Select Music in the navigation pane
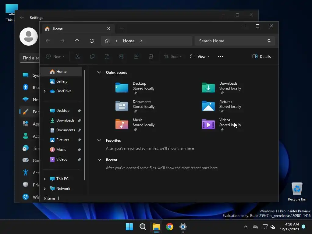This screenshot has width=312, height=234. click(x=61, y=150)
